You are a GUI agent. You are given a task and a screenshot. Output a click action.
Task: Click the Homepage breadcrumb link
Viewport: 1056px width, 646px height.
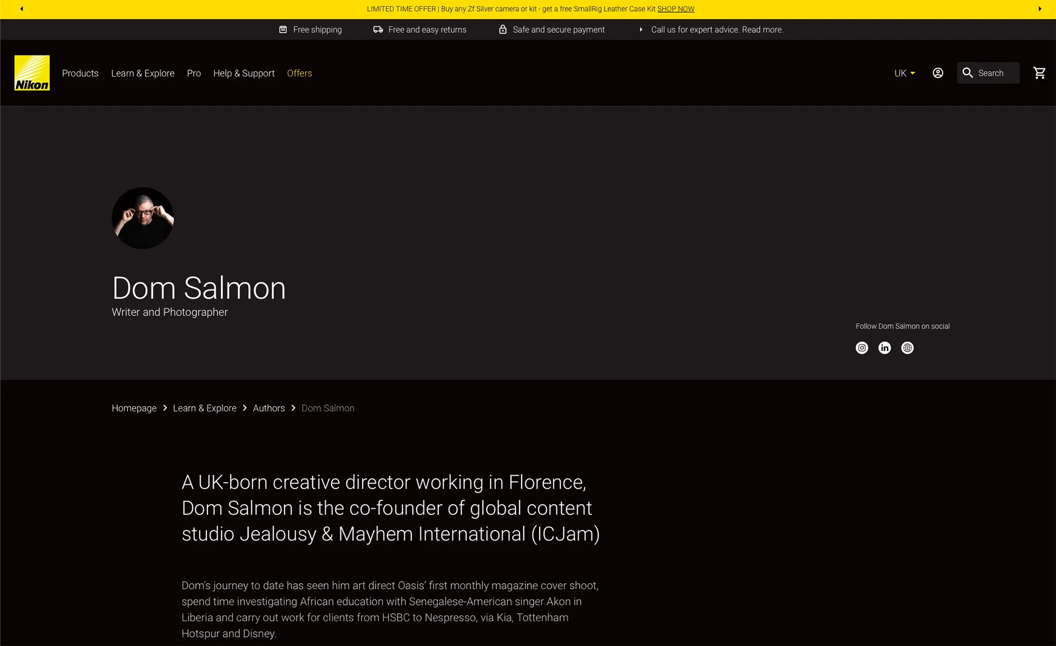coord(134,408)
